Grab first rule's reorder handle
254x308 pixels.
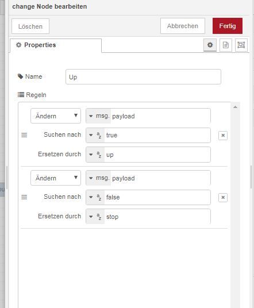[24, 135]
